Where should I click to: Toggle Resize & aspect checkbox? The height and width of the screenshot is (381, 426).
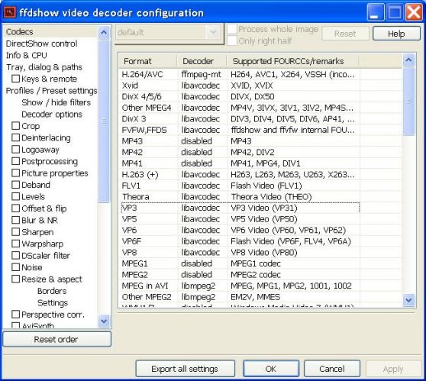[x=15, y=279]
